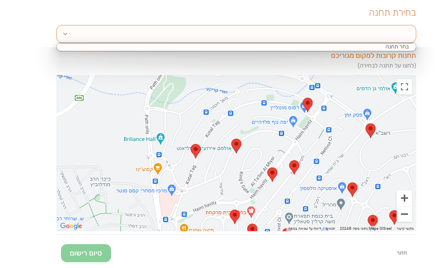Screen dimensions: 435x268
Task: Select red station marker next to רשב"א
Action: pyautogui.click(x=370, y=130)
